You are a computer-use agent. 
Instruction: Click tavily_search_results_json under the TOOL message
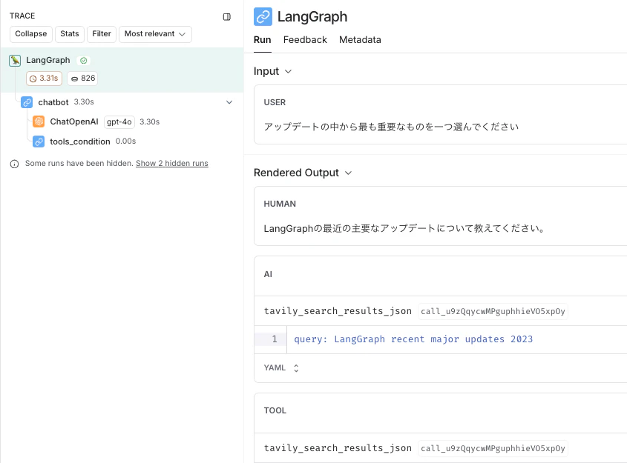click(338, 448)
